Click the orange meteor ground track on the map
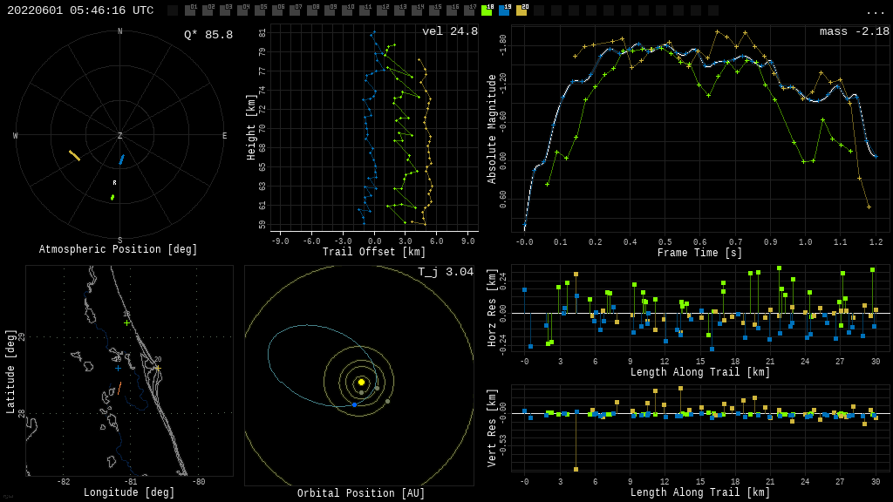The height and width of the screenshot is (502, 893). click(119, 386)
